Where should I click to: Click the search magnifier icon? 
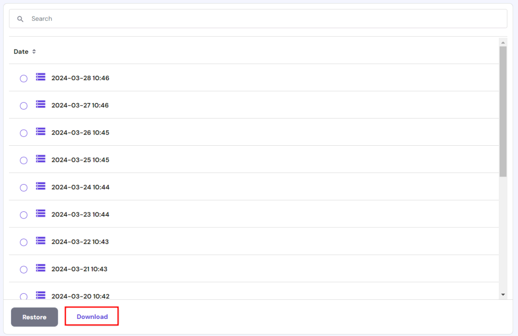click(20, 18)
